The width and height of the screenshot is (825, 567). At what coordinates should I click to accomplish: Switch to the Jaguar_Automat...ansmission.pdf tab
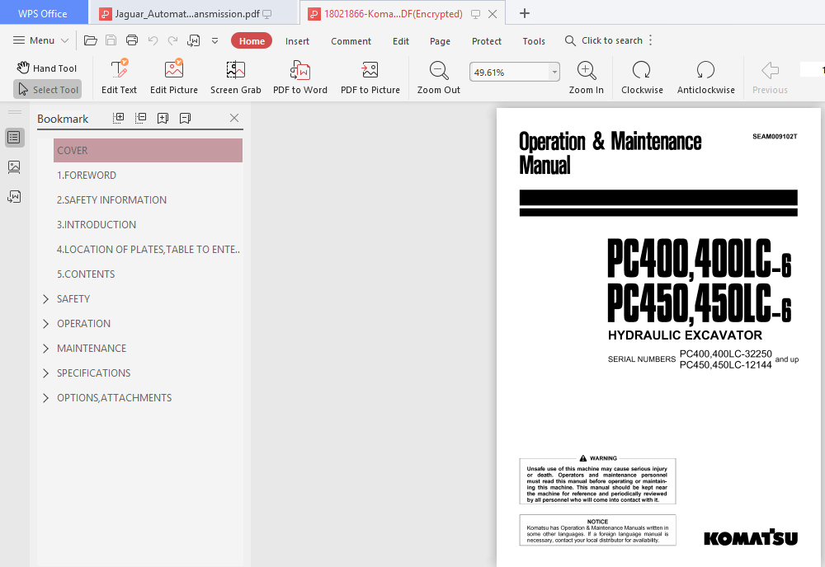tap(186, 14)
